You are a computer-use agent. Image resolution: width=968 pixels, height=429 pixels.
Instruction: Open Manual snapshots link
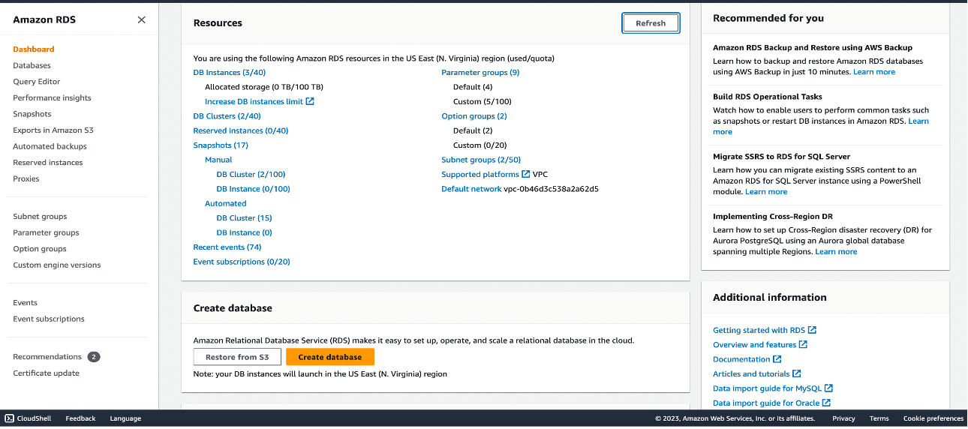coord(218,160)
